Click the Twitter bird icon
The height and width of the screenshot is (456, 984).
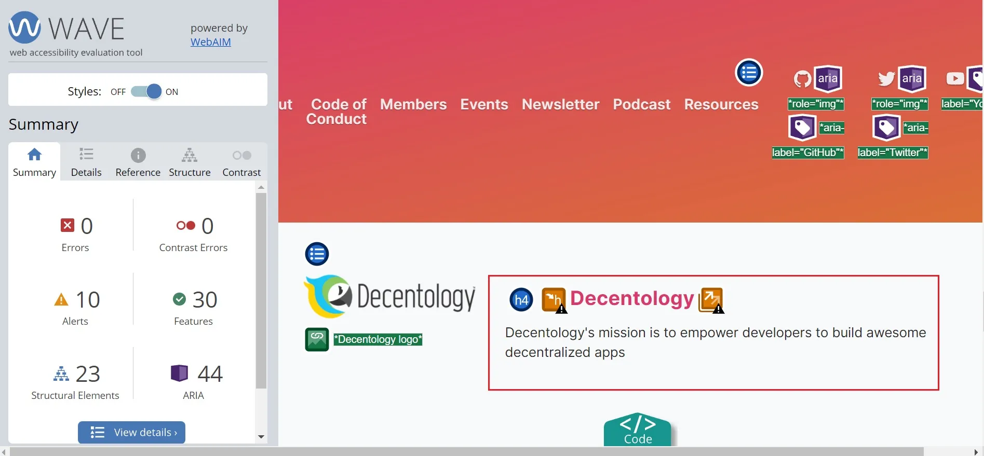click(x=887, y=79)
